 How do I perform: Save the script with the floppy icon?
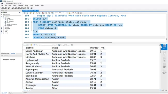coord(27,13)
